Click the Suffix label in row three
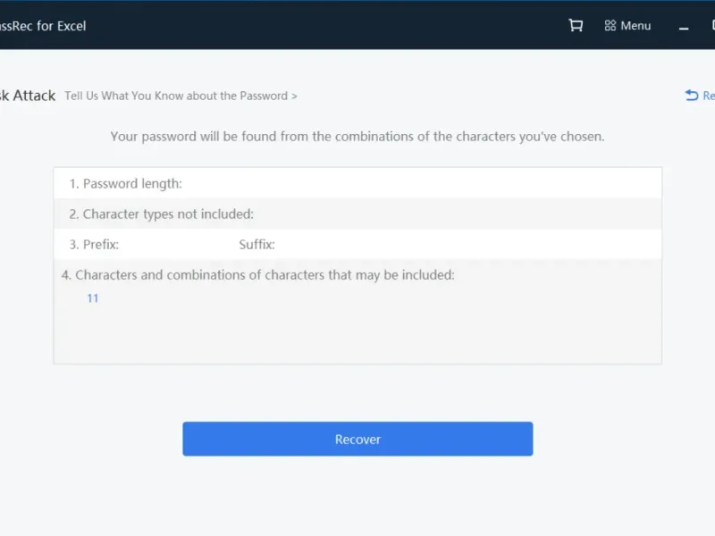The width and height of the screenshot is (715, 536). click(257, 245)
